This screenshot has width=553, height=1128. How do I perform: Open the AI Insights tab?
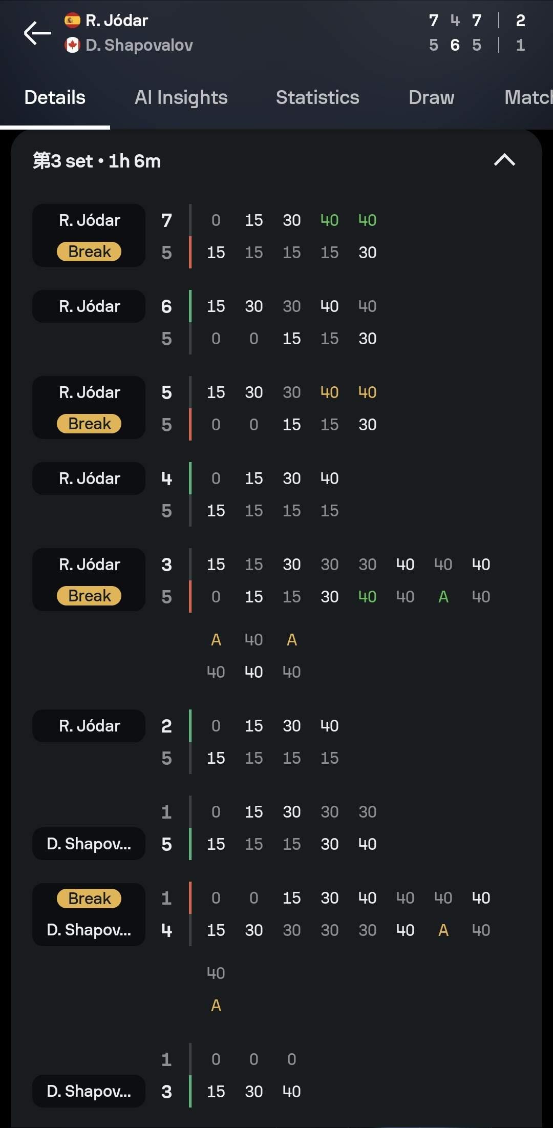coord(181,97)
